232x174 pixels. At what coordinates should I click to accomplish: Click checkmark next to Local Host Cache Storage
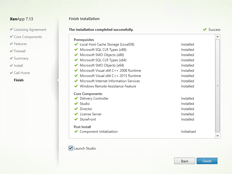click(76, 44)
